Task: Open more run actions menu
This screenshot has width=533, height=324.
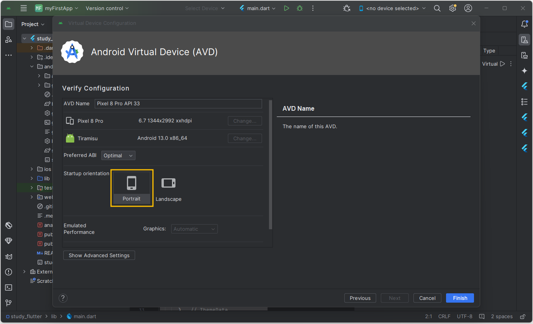Action: click(x=313, y=8)
